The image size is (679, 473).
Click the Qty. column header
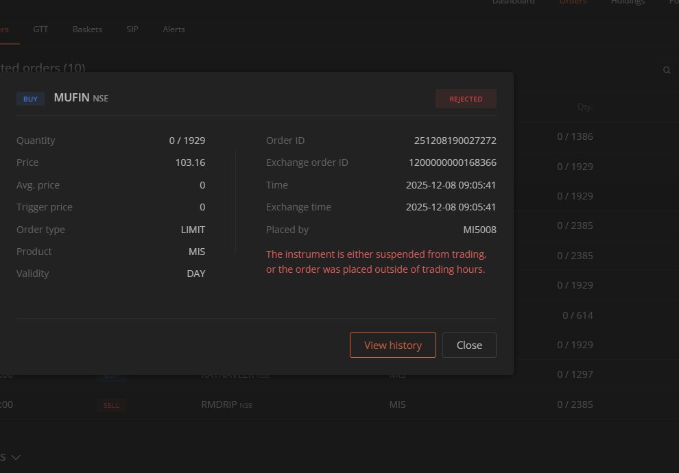(584, 107)
